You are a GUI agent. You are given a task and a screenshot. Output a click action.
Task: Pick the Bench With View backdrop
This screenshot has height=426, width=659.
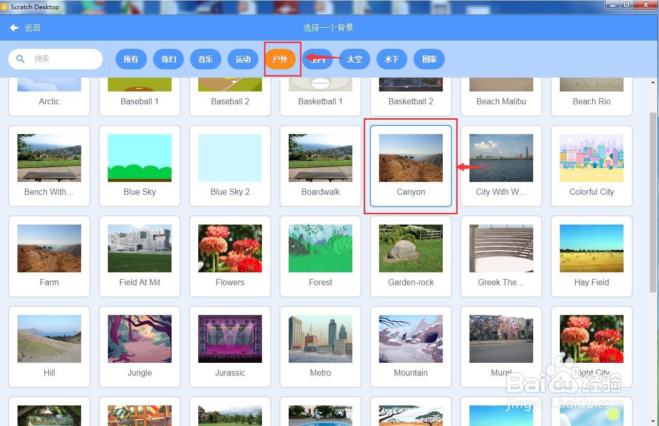click(49, 166)
